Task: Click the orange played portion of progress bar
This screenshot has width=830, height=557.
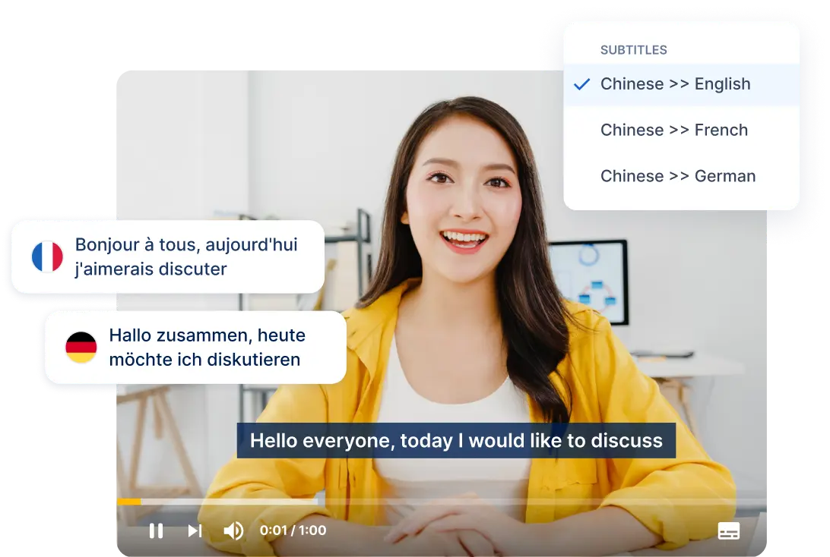Action: [128, 502]
